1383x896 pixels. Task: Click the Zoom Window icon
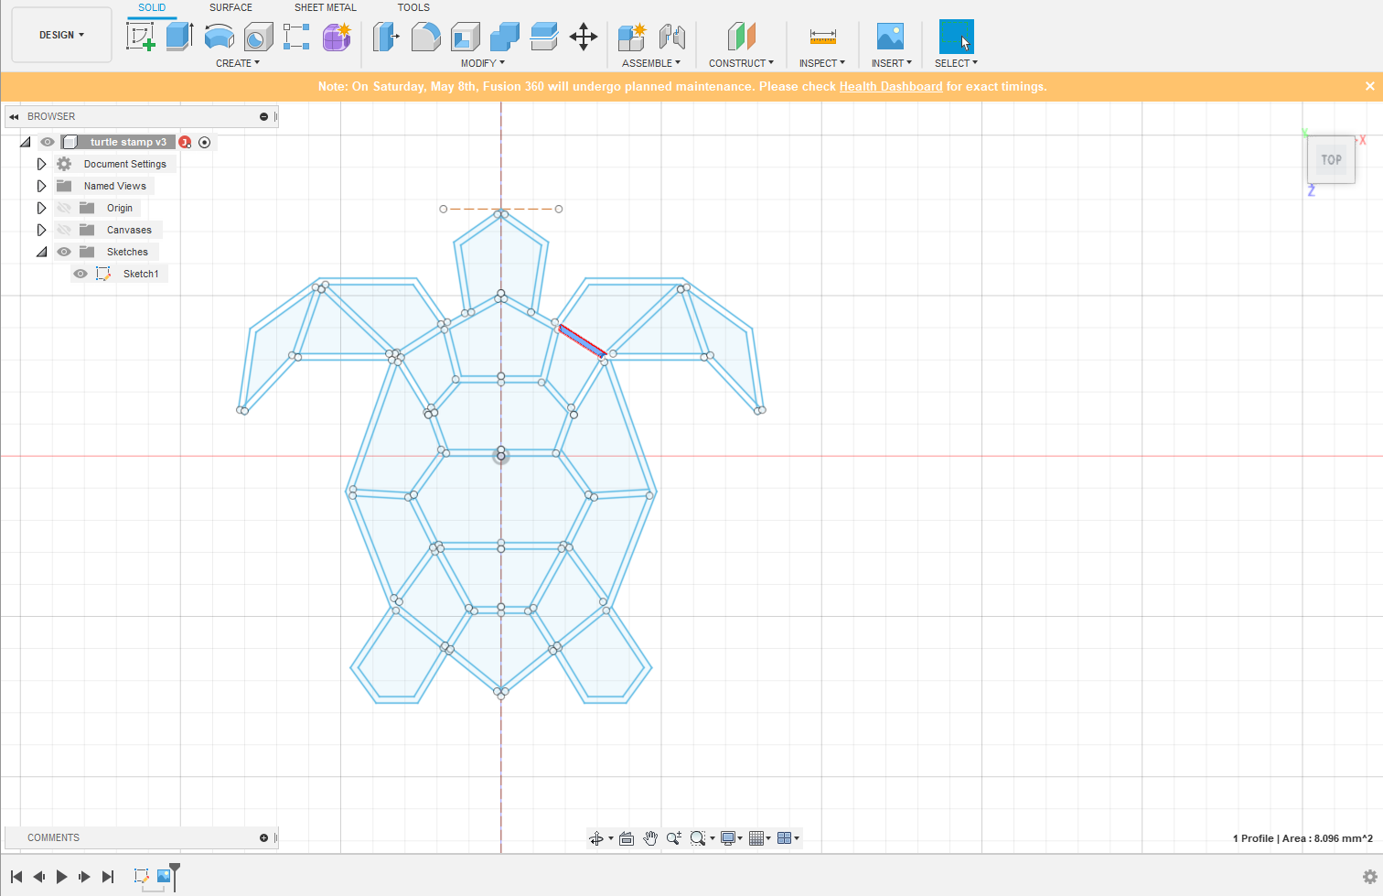pyautogui.click(x=698, y=838)
